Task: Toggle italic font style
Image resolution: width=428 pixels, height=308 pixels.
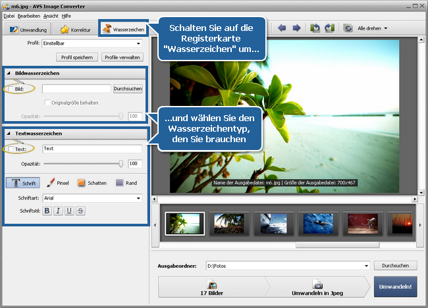Action: pyautogui.click(x=58, y=211)
